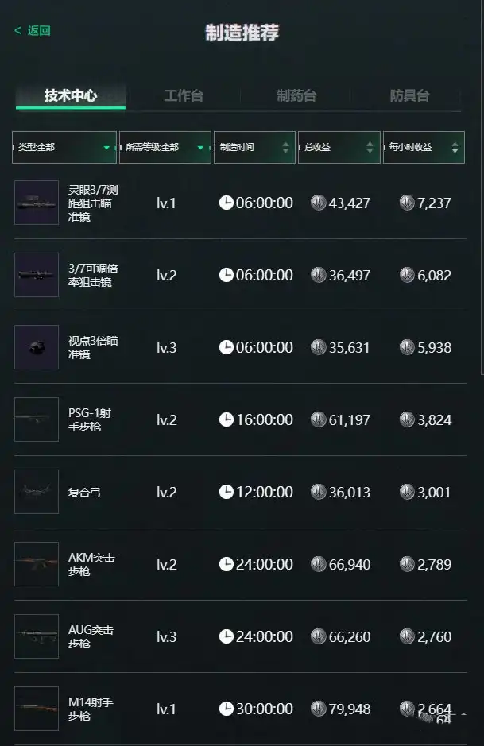The height and width of the screenshot is (746, 484).
Task: Click the coin icon next to 43,427
Action: [319, 203]
